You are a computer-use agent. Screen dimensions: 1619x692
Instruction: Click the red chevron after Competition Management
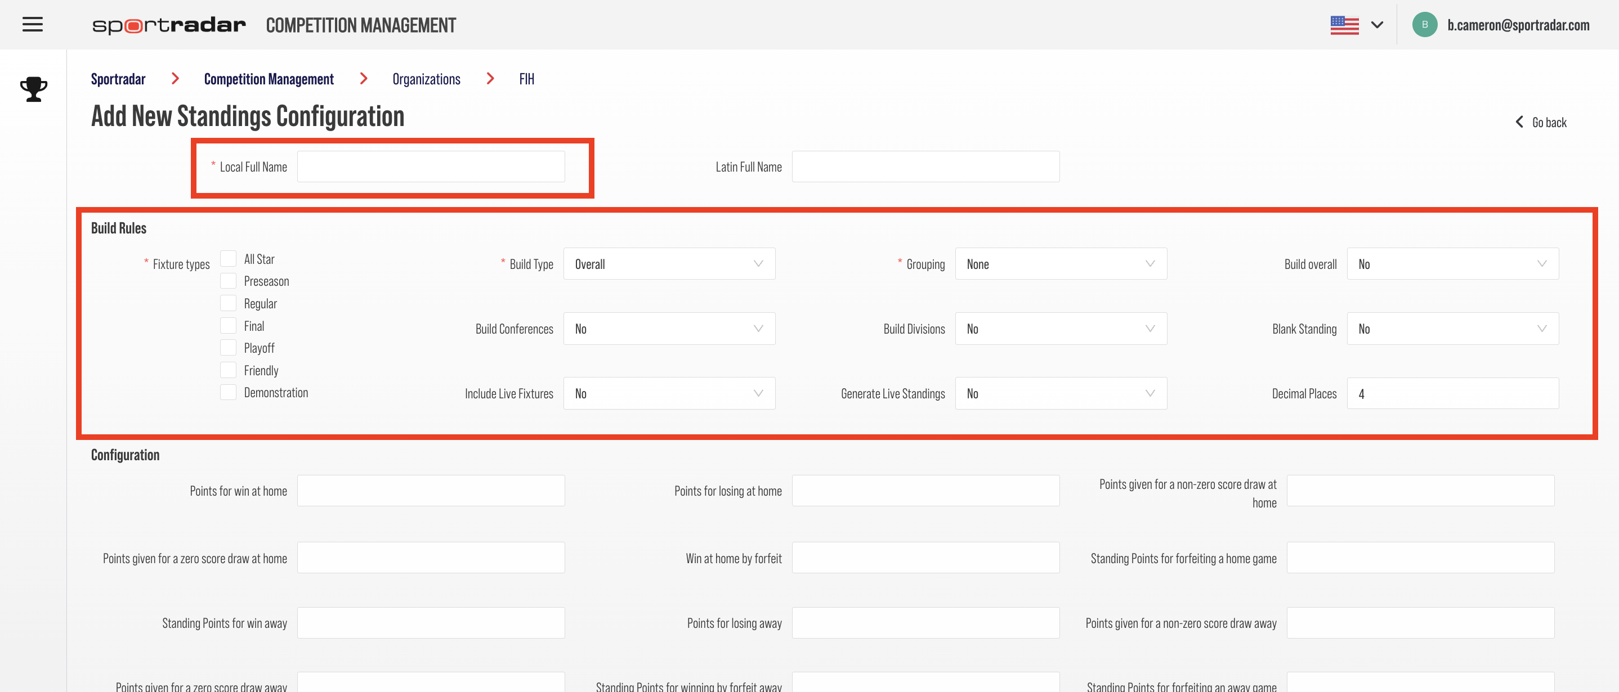pyautogui.click(x=363, y=79)
